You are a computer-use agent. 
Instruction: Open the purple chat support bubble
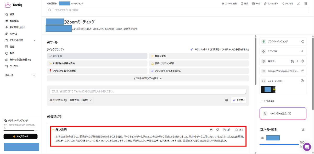(x=307, y=147)
